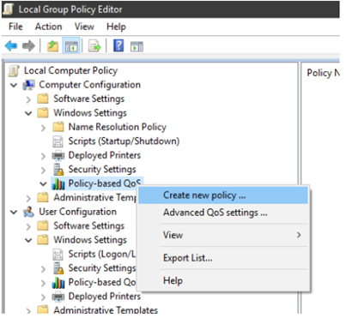This screenshot has width=346, height=324.
Task: Toggle Show/Hide Console Tree icon
Action: pyautogui.click(x=71, y=45)
